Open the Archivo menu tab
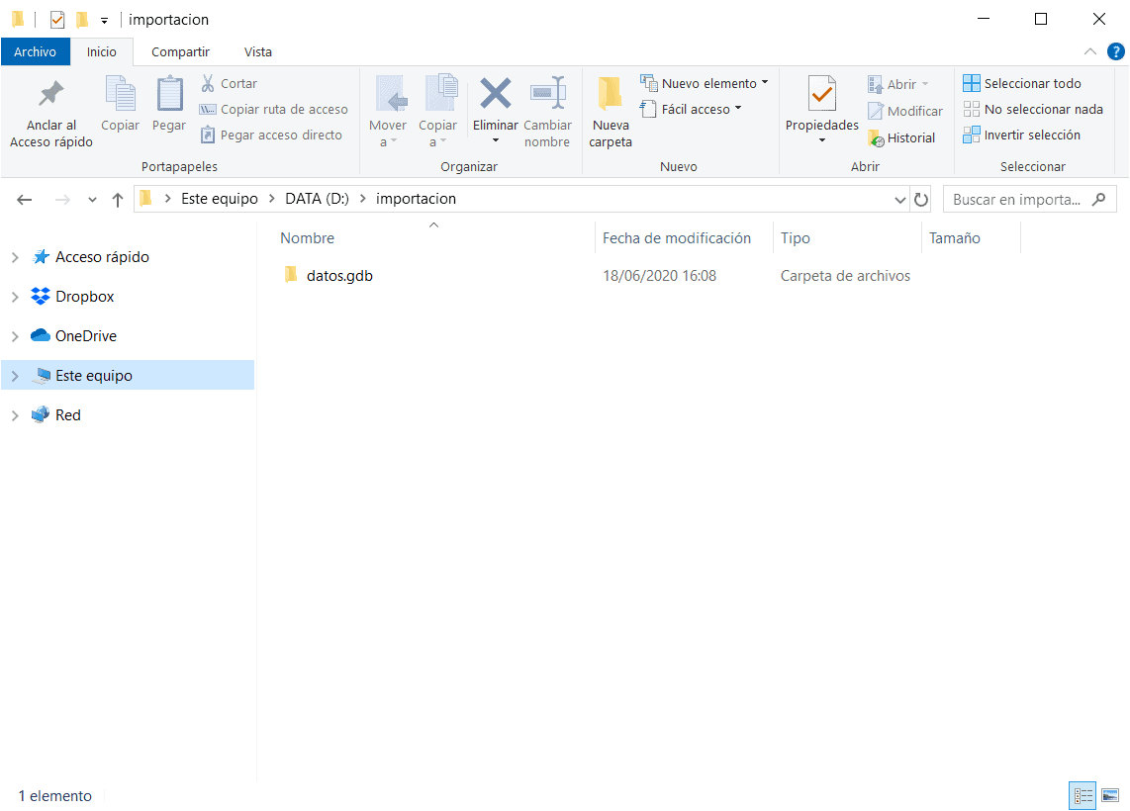 pyautogui.click(x=35, y=51)
